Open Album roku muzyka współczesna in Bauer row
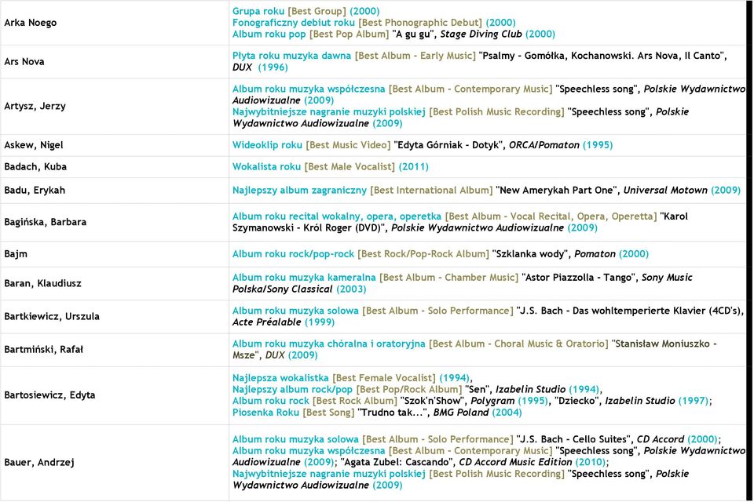This screenshot has height=502, width=754. (x=309, y=451)
